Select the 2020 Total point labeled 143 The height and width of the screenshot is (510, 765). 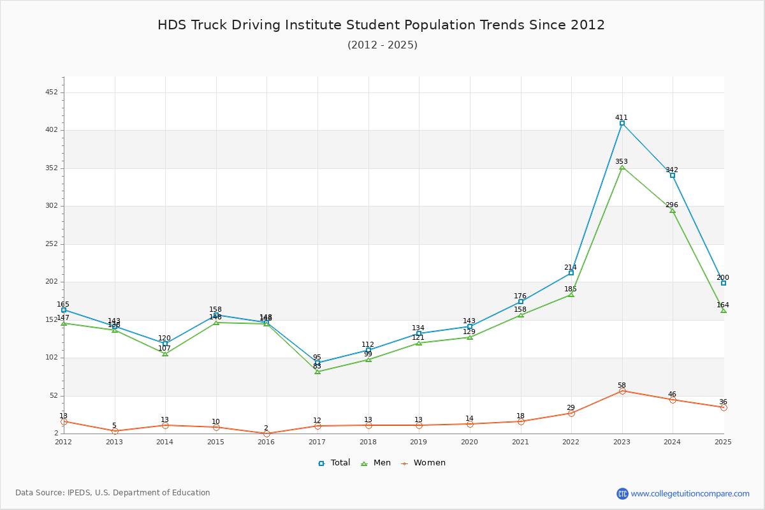click(x=470, y=326)
